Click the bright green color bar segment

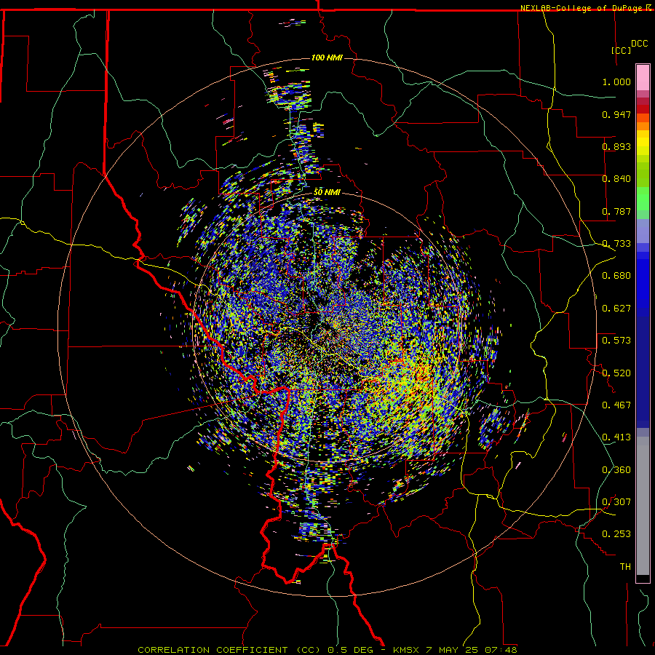pos(643,199)
